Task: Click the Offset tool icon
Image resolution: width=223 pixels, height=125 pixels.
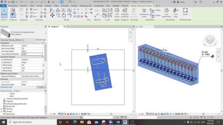Action: (x=58, y=10)
